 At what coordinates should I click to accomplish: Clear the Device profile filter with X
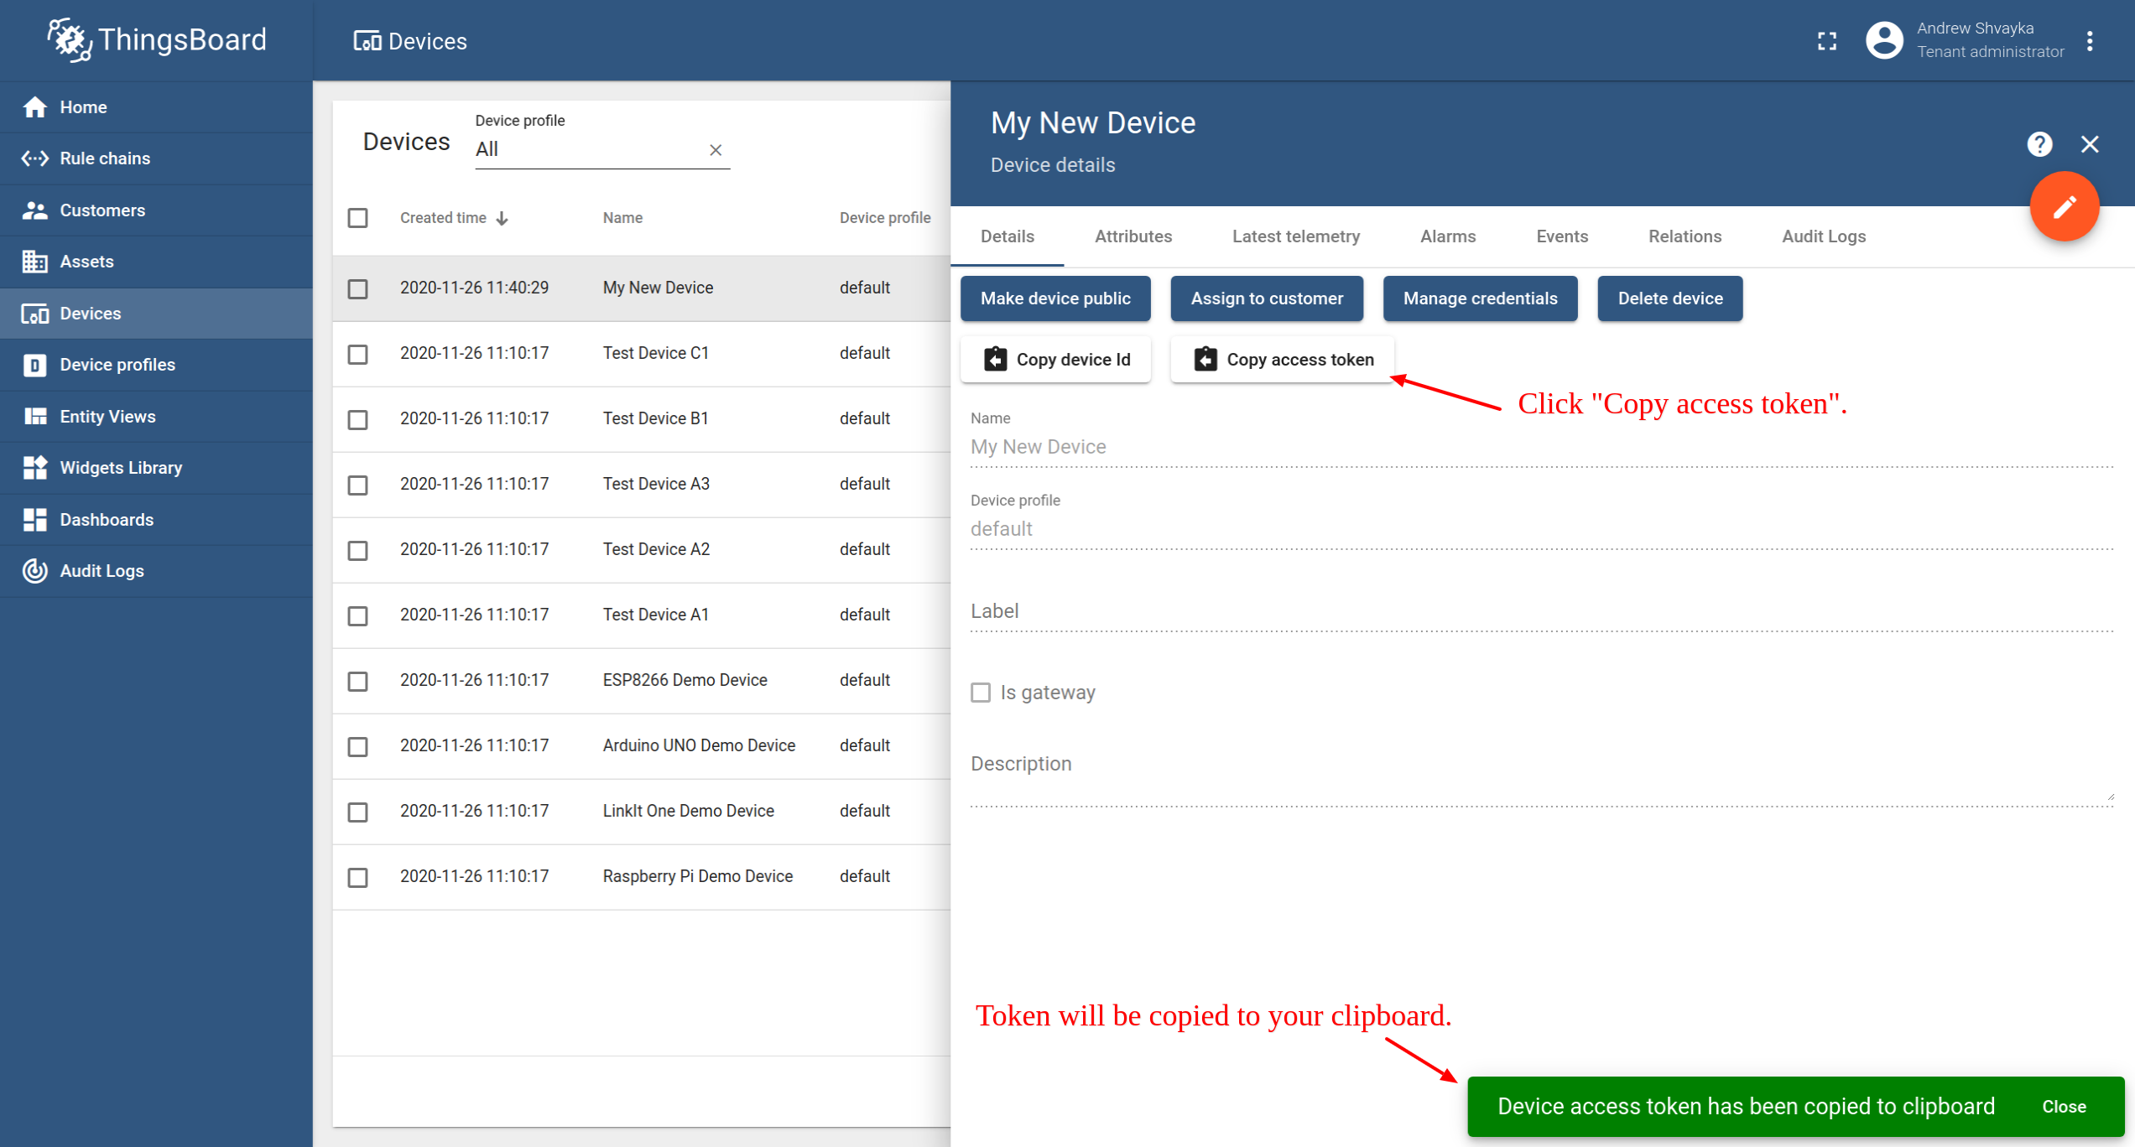click(x=716, y=150)
